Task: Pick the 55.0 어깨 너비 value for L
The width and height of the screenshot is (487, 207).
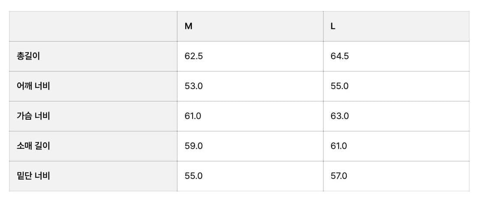Action: point(339,86)
